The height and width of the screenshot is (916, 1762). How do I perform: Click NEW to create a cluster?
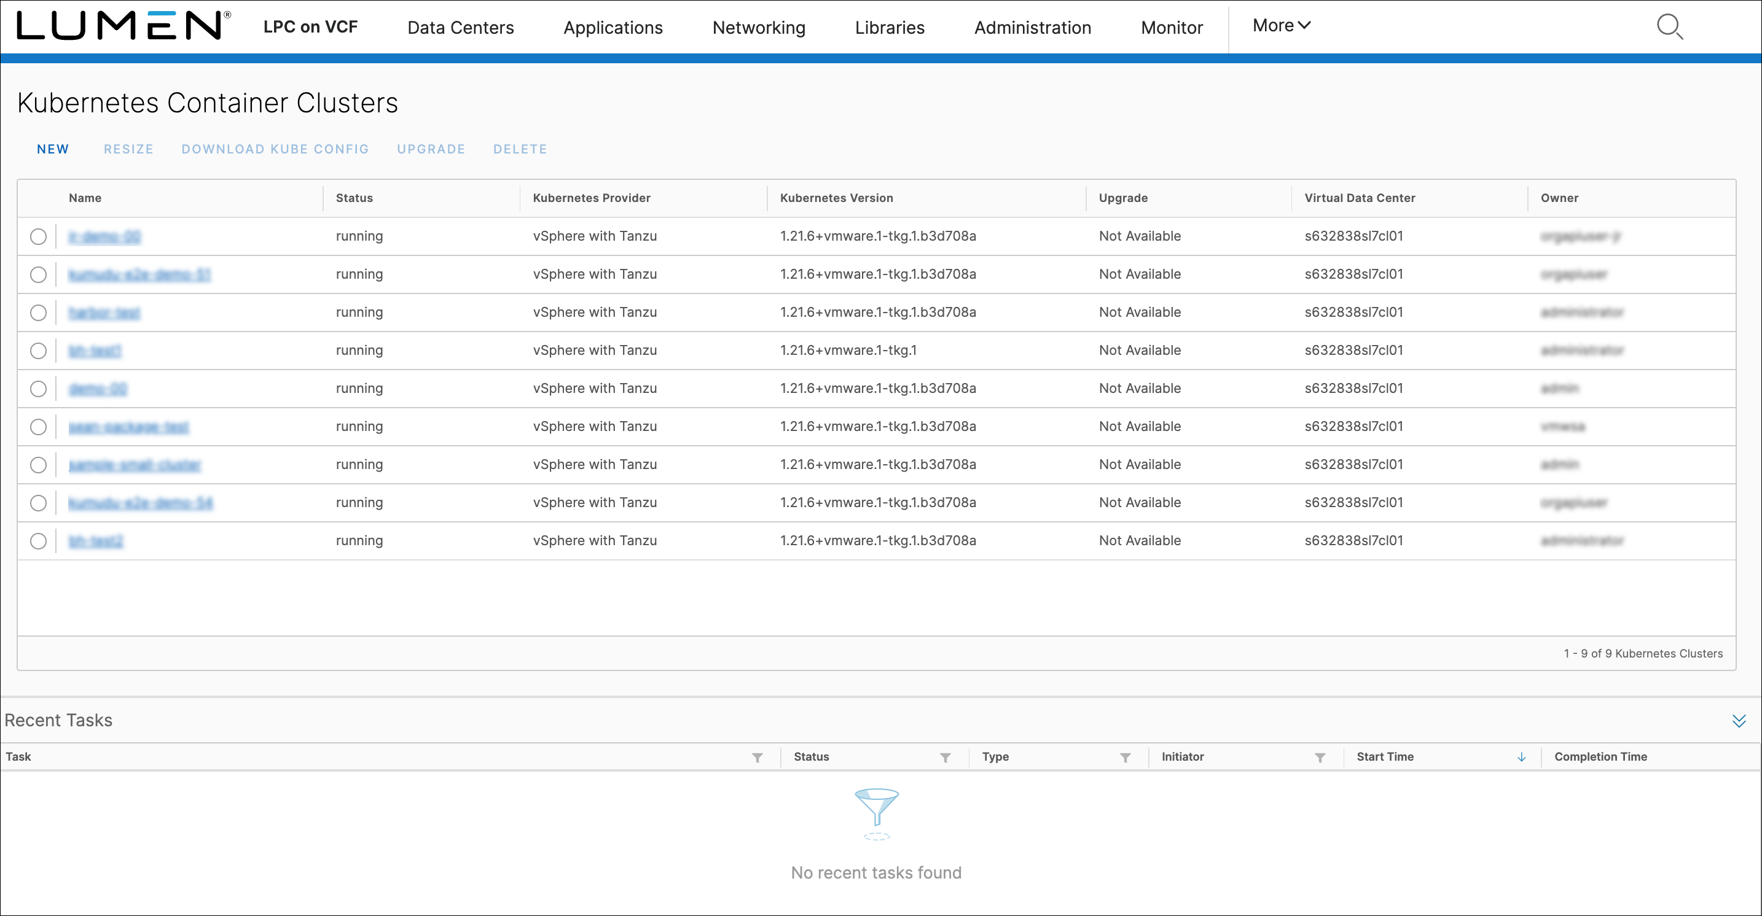53,149
